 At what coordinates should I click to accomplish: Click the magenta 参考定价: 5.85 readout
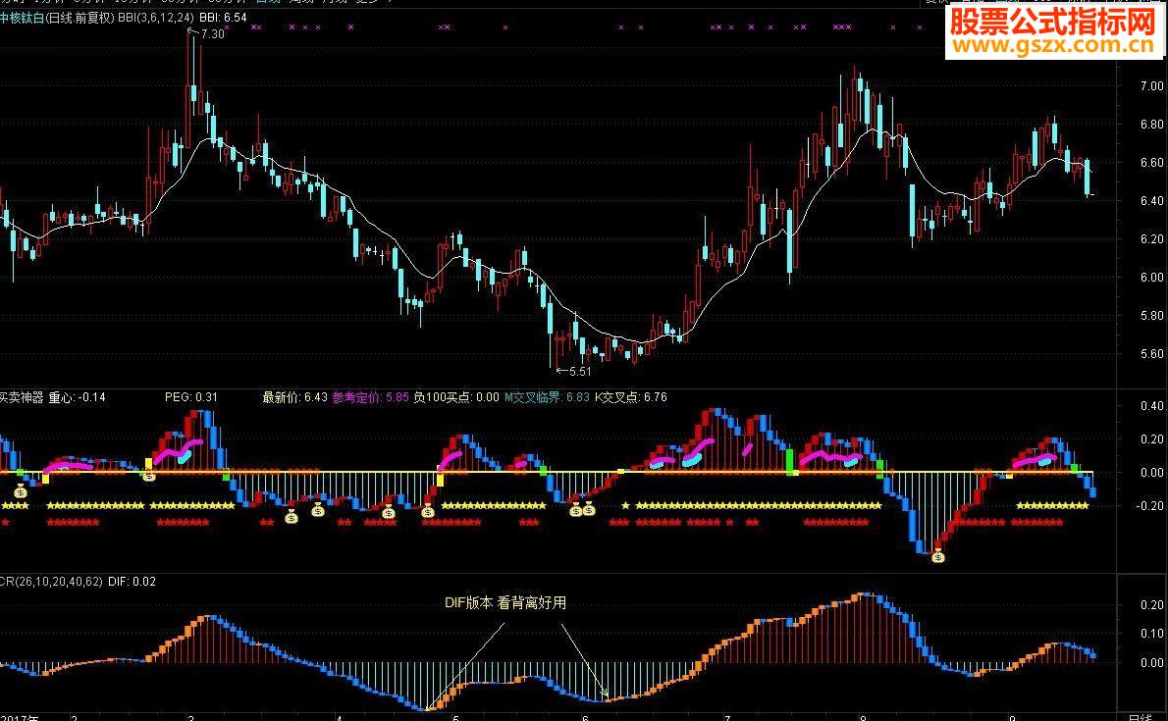(370, 397)
